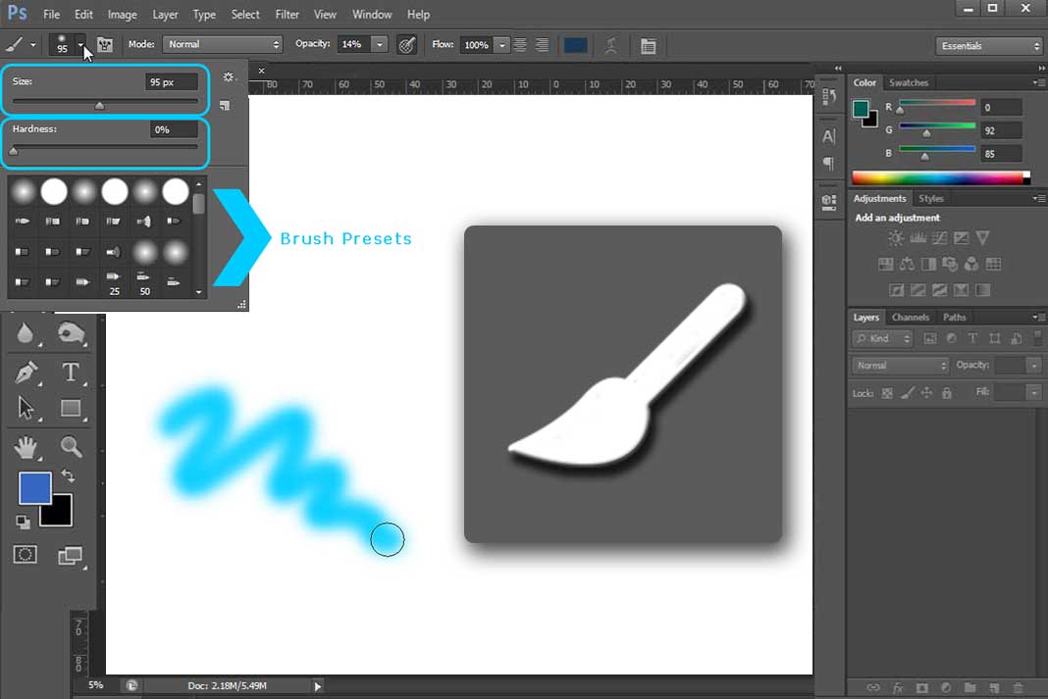Toggle filter for type layers
The width and height of the screenshot is (1048, 699).
[972, 338]
